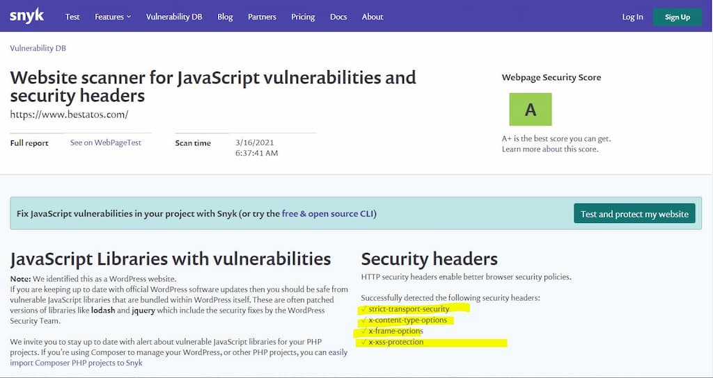713x378 pixels.
Task: Click the about link for score
Action: (552, 149)
